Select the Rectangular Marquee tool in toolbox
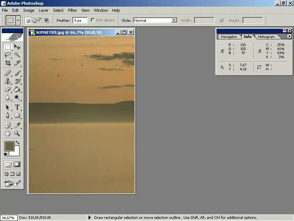 (8, 47)
